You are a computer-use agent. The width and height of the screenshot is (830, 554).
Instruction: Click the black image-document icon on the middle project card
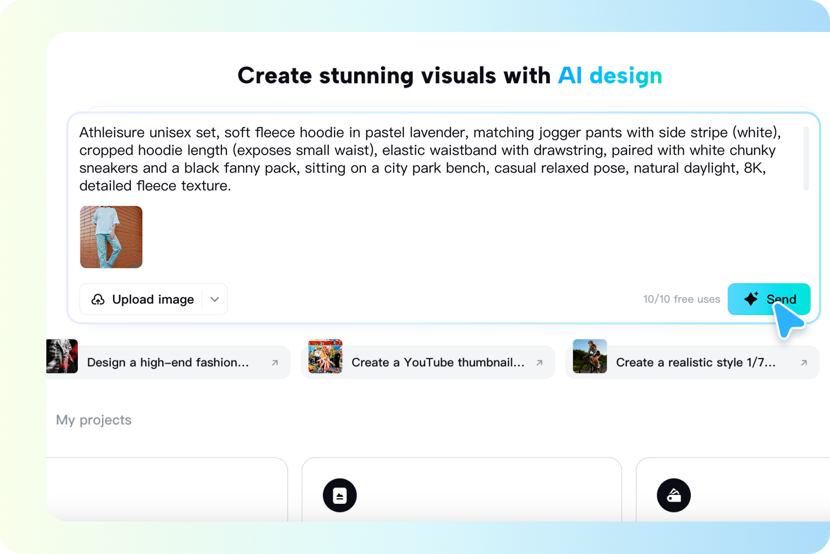(x=340, y=495)
